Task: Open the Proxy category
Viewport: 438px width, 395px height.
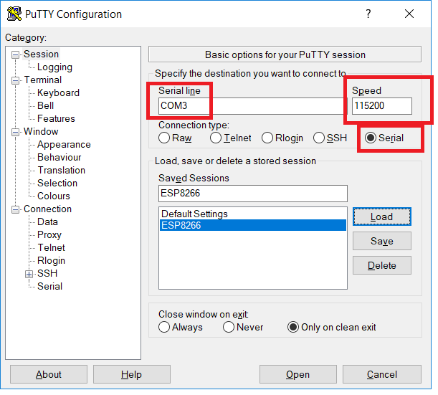Action: coord(49,235)
